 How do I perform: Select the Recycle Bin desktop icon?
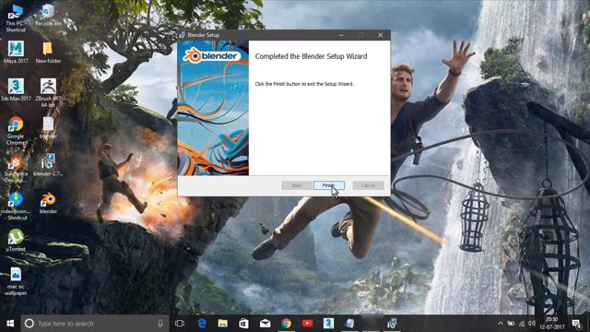coord(48,15)
